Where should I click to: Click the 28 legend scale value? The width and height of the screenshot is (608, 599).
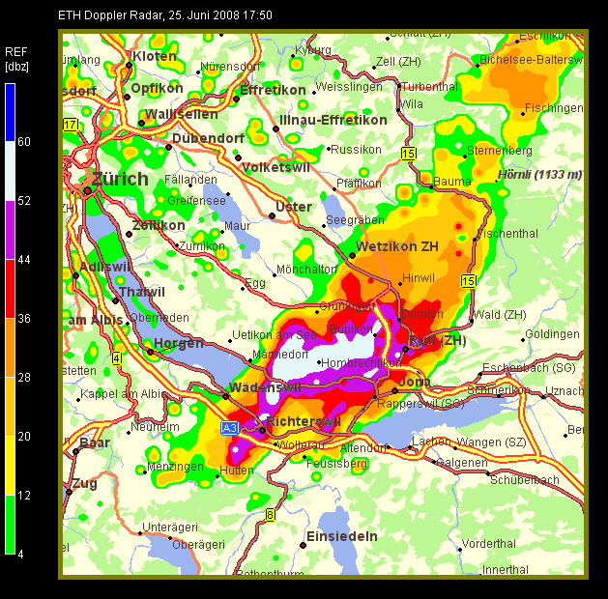[x=24, y=378]
